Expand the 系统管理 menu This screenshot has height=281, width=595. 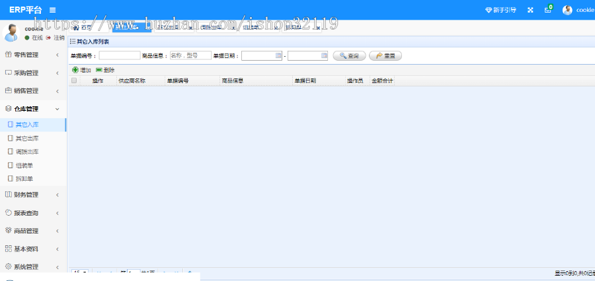tap(33, 267)
